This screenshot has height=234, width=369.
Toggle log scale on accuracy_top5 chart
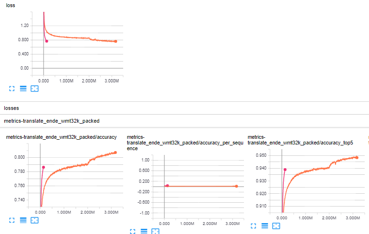click(265, 226)
